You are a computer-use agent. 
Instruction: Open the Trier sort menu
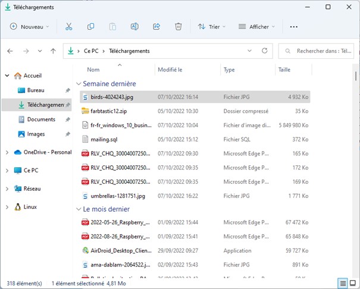[x=209, y=27]
